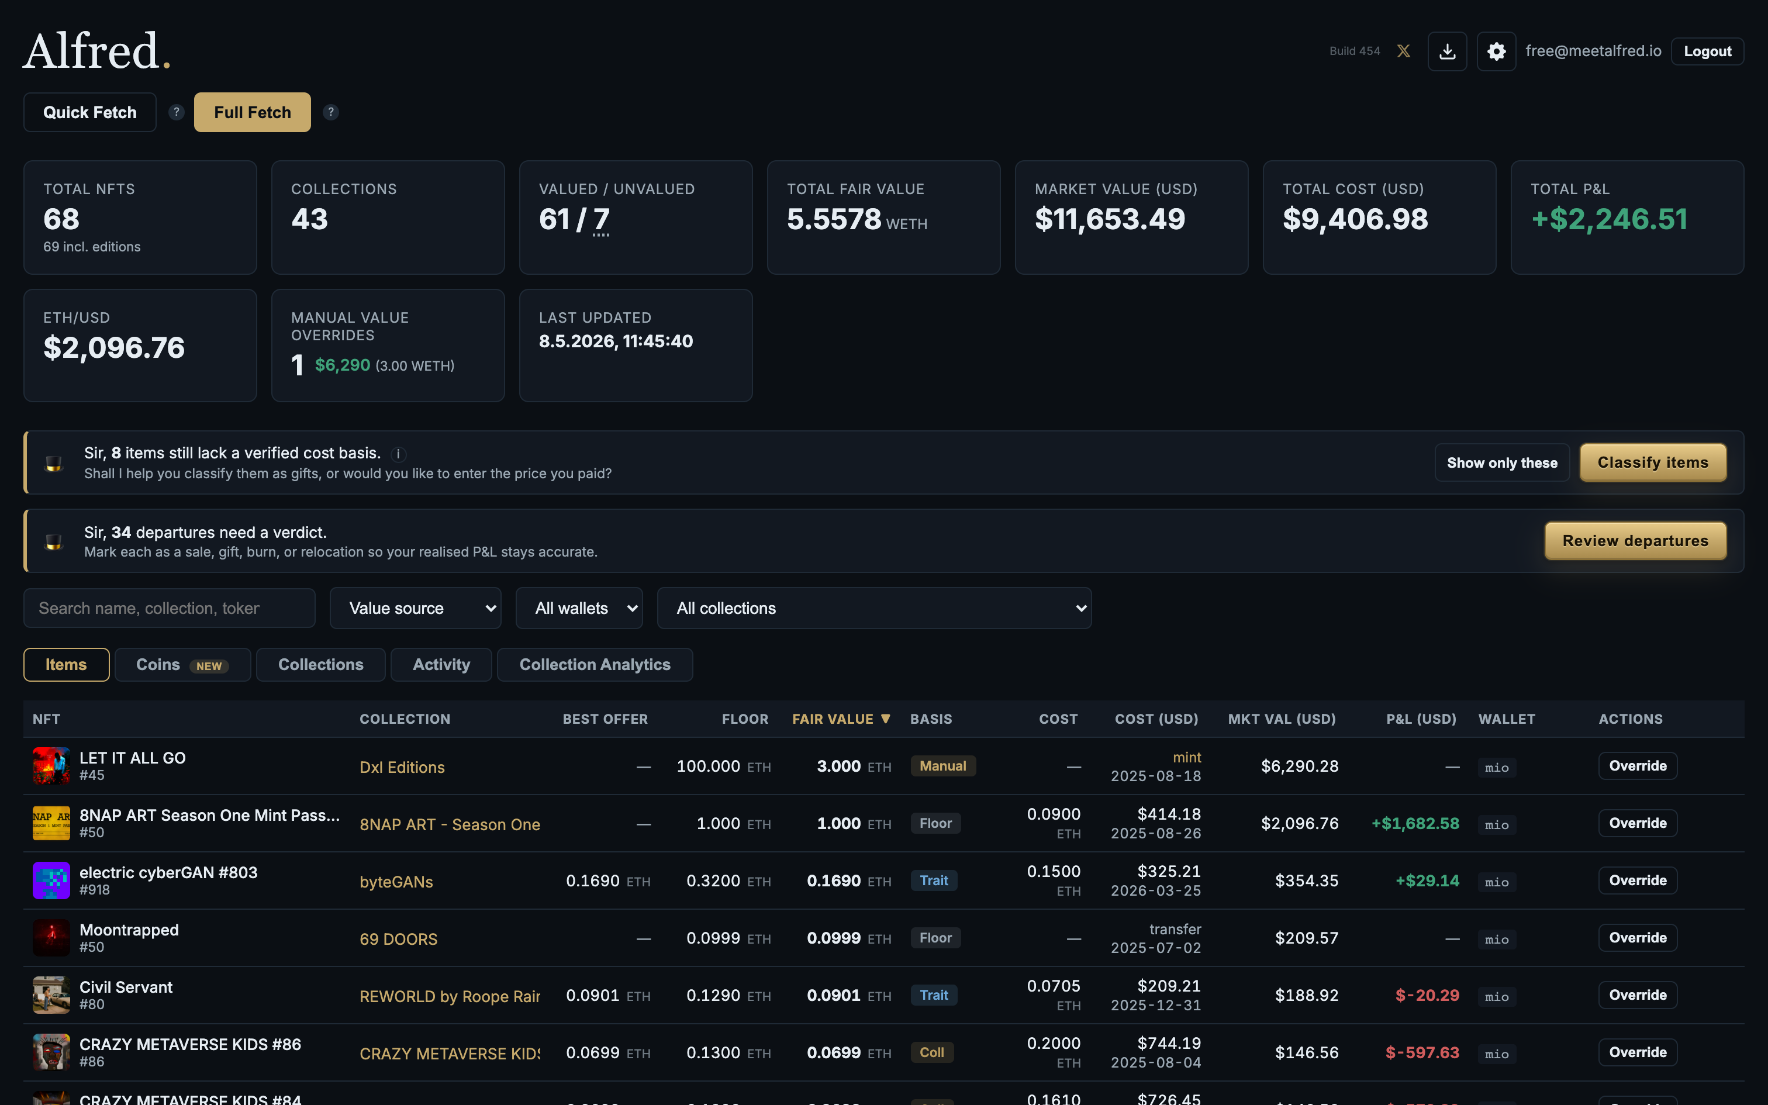Click the butler hat icon in cost basis notice
Image resolution: width=1768 pixels, height=1105 pixels.
[x=54, y=463]
